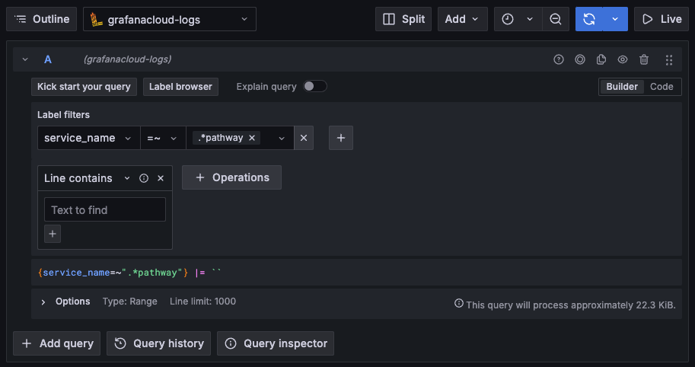Image resolution: width=695 pixels, height=367 pixels.
Task: Click the Query history button
Action: (x=159, y=343)
